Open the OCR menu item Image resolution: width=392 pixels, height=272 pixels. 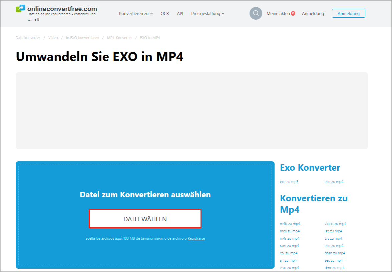click(164, 14)
